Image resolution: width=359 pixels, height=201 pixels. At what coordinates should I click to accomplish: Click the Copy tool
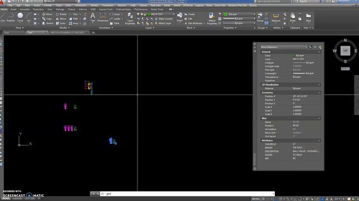click(47, 18)
